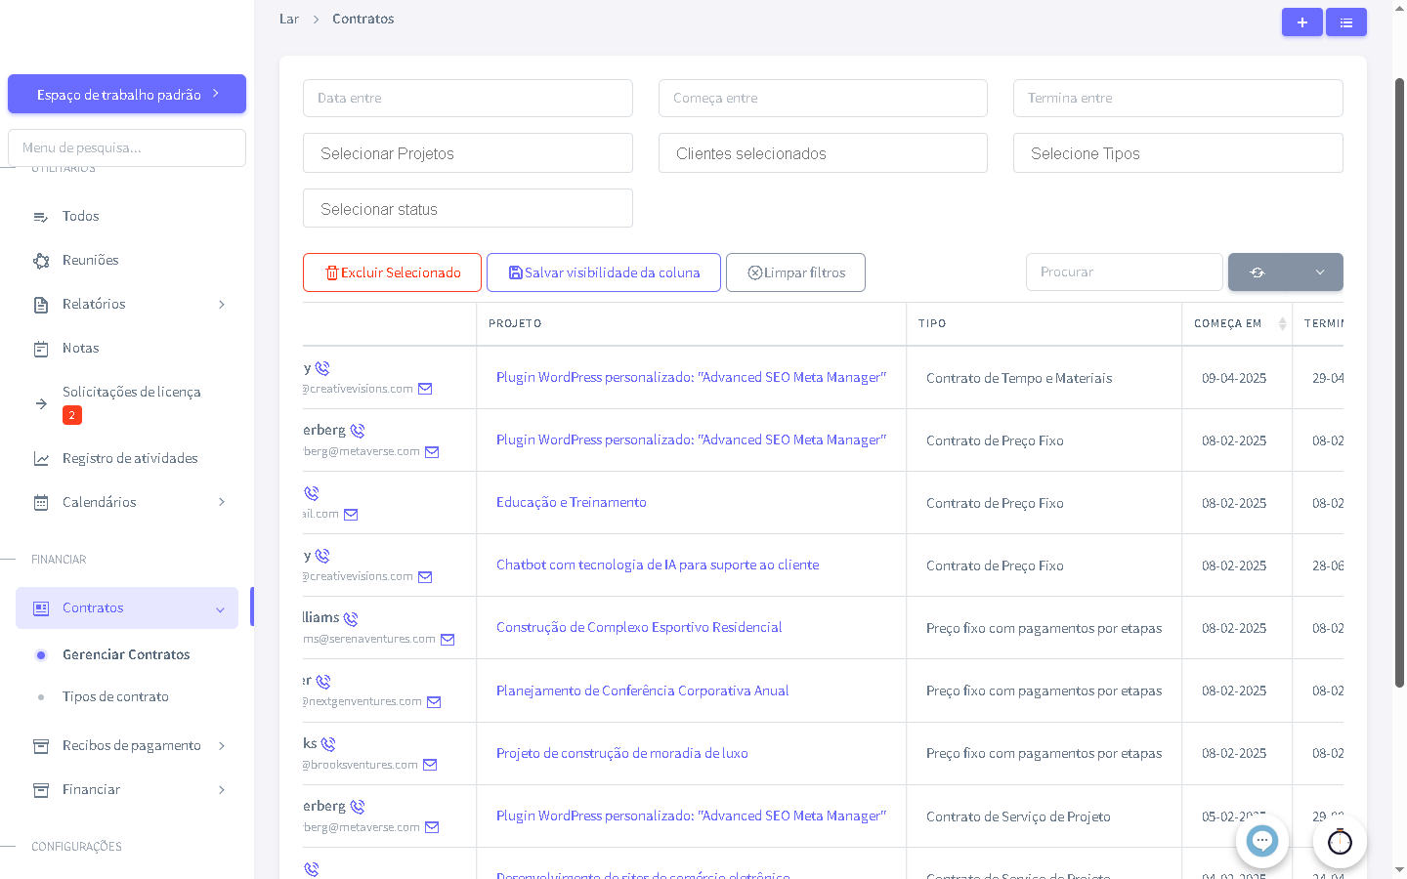Open Registro de atividades in sidebar
Screen dimensions: 1407x879
click(x=130, y=458)
